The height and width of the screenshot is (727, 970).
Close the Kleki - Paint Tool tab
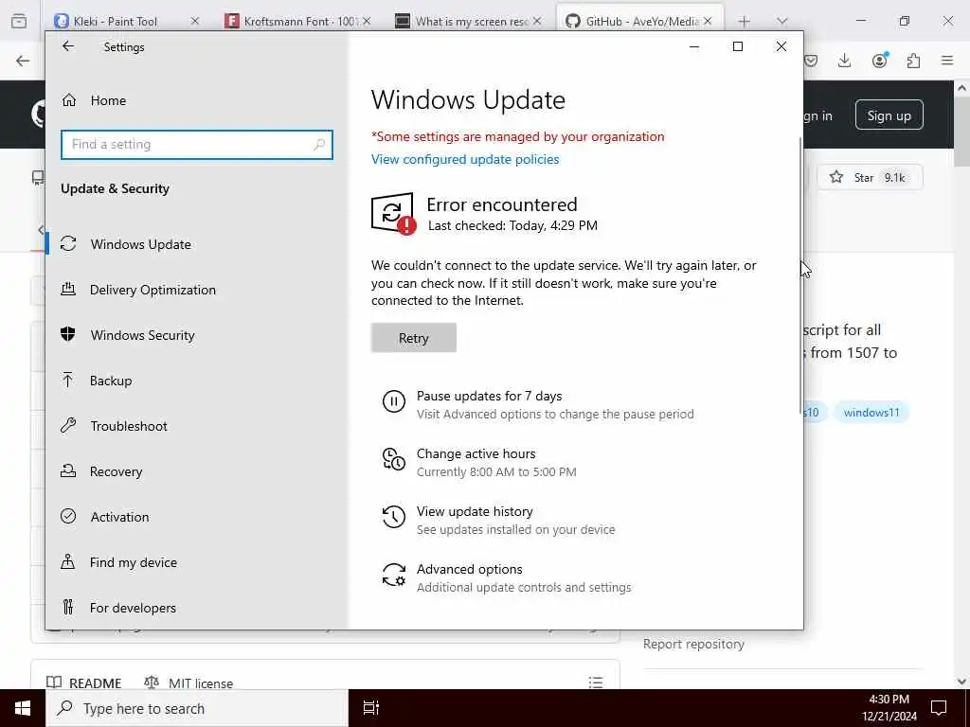pyautogui.click(x=195, y=21)
